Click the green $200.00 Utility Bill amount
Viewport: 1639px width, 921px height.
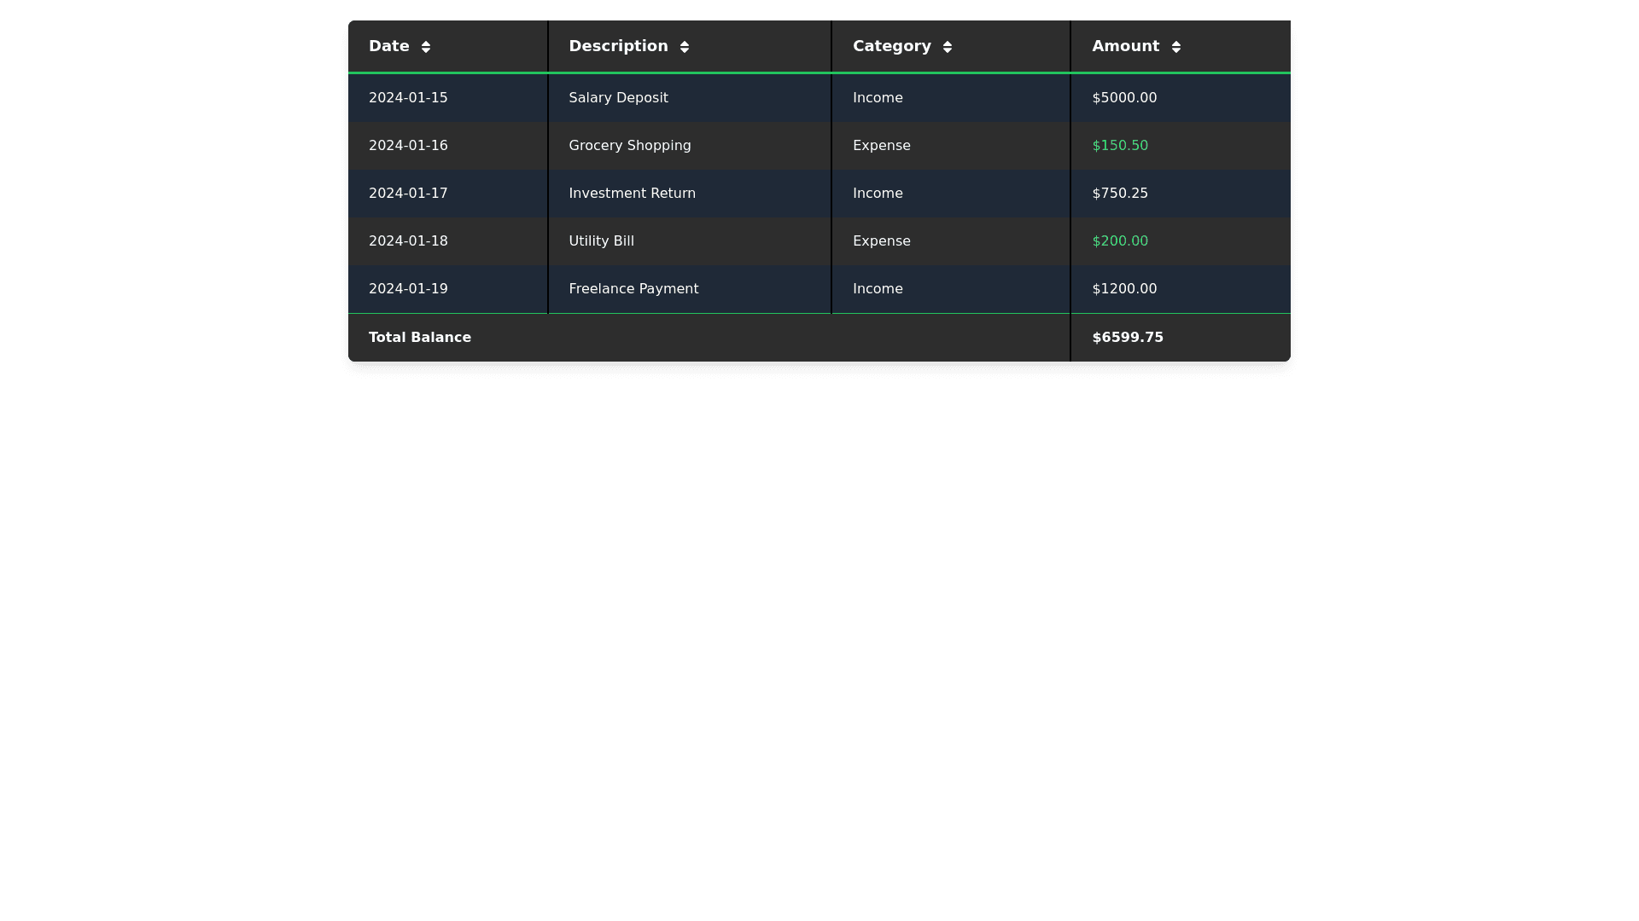click(x=1119, y=240)
